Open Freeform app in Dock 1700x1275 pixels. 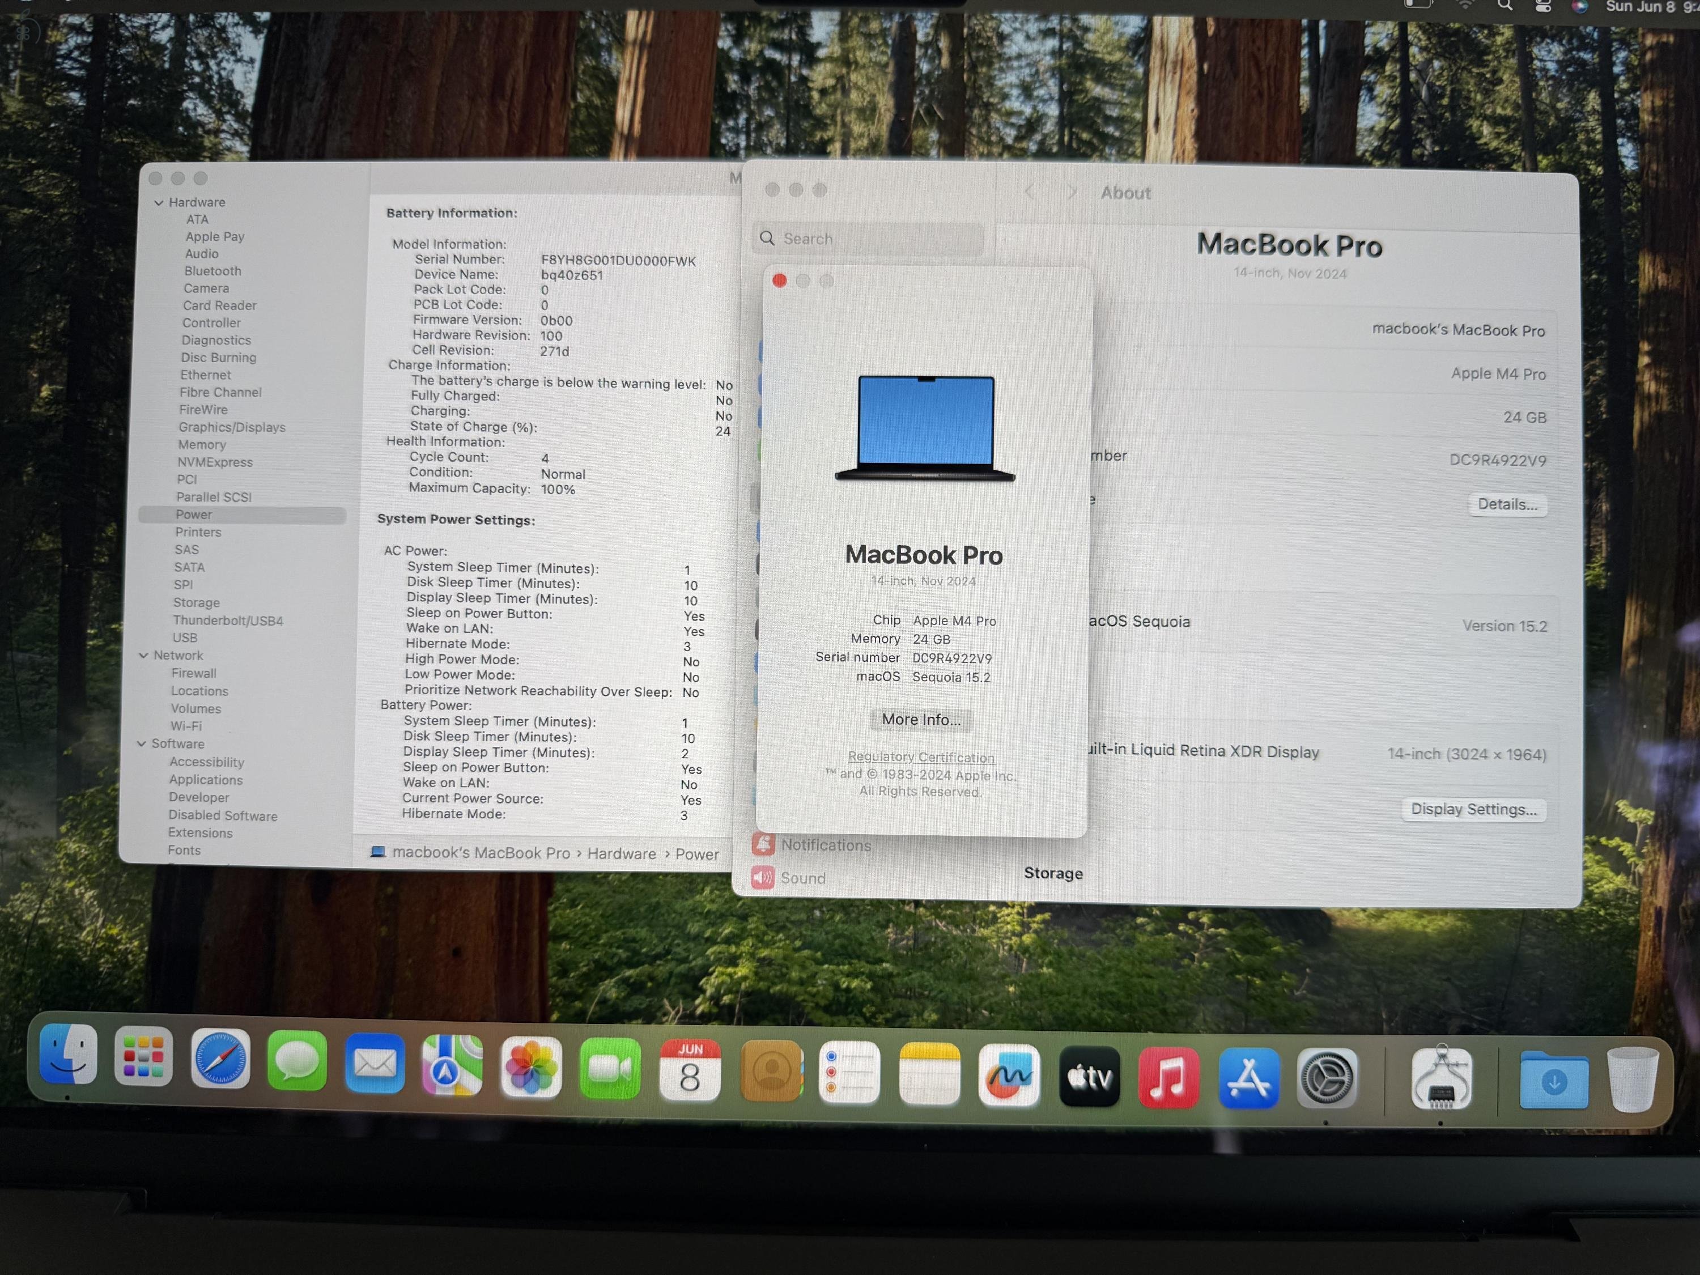click(x=1009, y=1075)
